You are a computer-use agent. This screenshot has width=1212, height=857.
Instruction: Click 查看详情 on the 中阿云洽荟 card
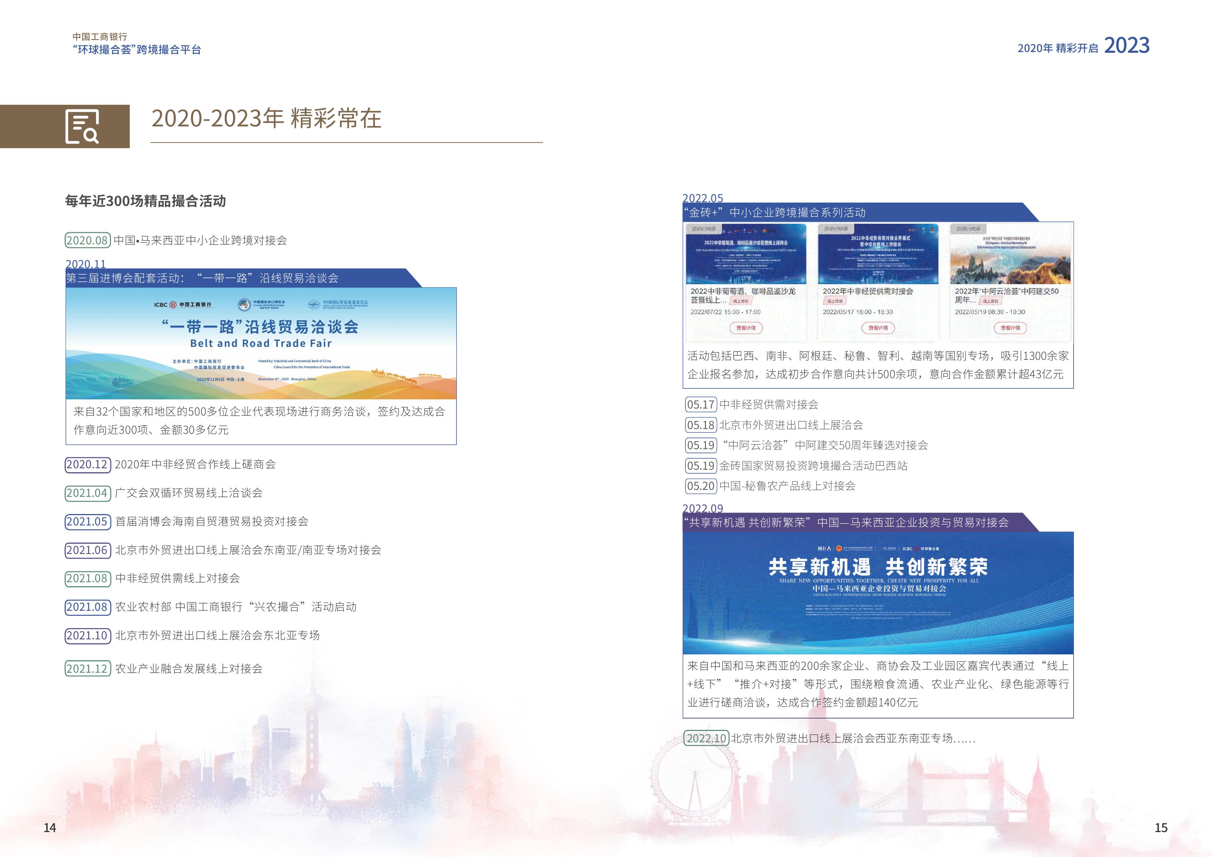[1010, 328]
